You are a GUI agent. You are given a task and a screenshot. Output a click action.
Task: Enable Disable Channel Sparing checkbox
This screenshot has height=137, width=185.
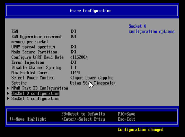[73, 67]
